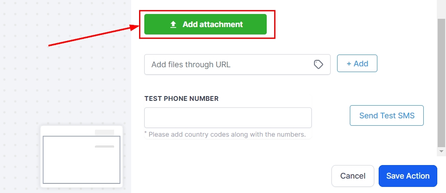Click the vertical scrollbar thumb

click(442, 83)
